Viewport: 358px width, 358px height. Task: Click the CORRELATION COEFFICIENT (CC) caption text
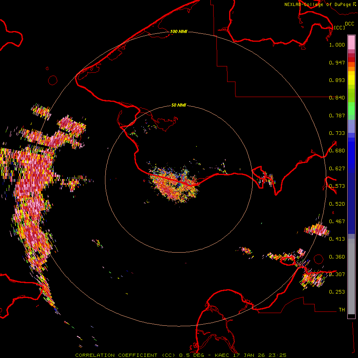pyautogui.click(x=125, y=355)
